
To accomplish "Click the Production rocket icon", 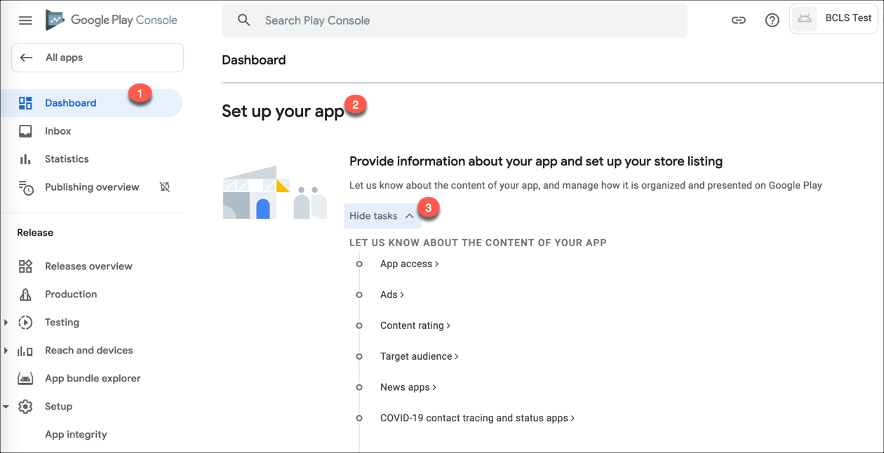I will (25, 295).
